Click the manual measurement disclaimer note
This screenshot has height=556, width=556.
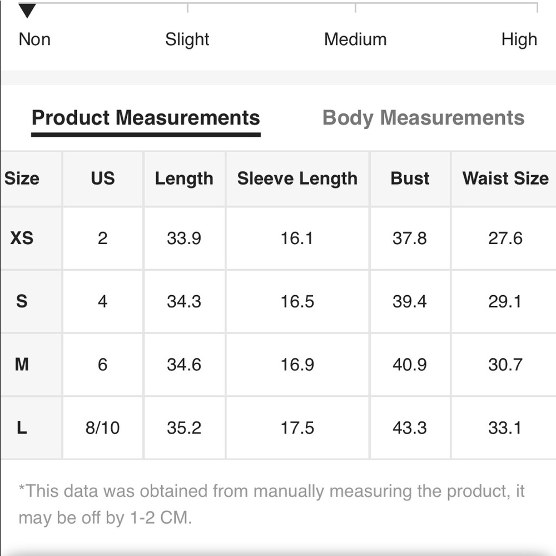click(x=272, y=504)
